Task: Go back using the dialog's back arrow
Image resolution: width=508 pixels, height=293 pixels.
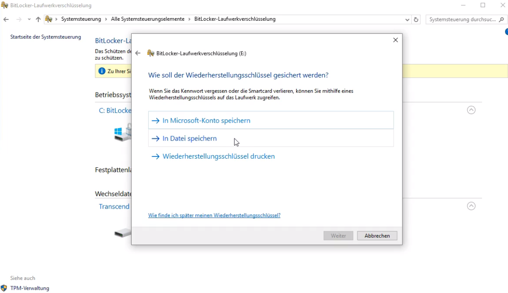Action: point(138,53)
